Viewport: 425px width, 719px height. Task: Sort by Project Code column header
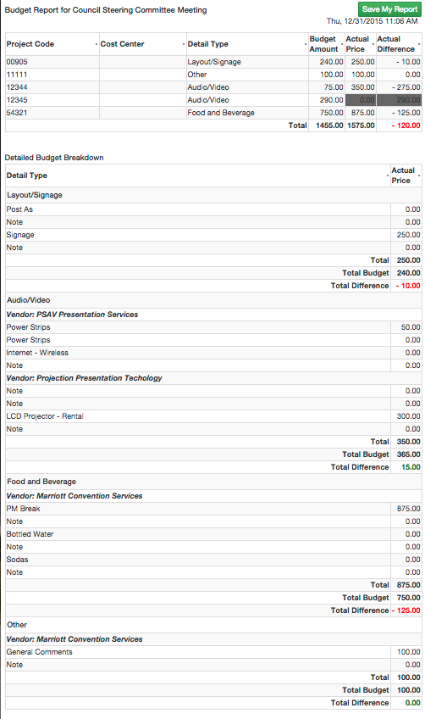tap(52, 44)
